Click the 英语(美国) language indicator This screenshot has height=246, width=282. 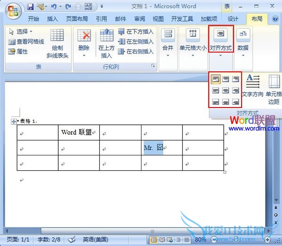coord(95,239)
